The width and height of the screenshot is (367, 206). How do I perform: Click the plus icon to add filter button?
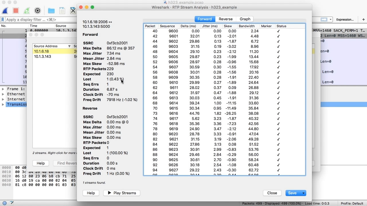(x=364, y=19)
